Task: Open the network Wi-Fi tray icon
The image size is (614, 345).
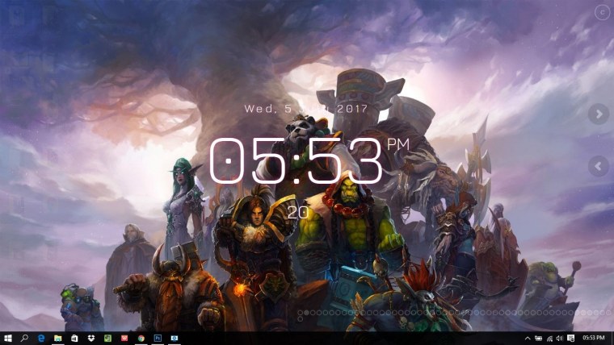Action: pyautogui.click(x=549, y=338)
